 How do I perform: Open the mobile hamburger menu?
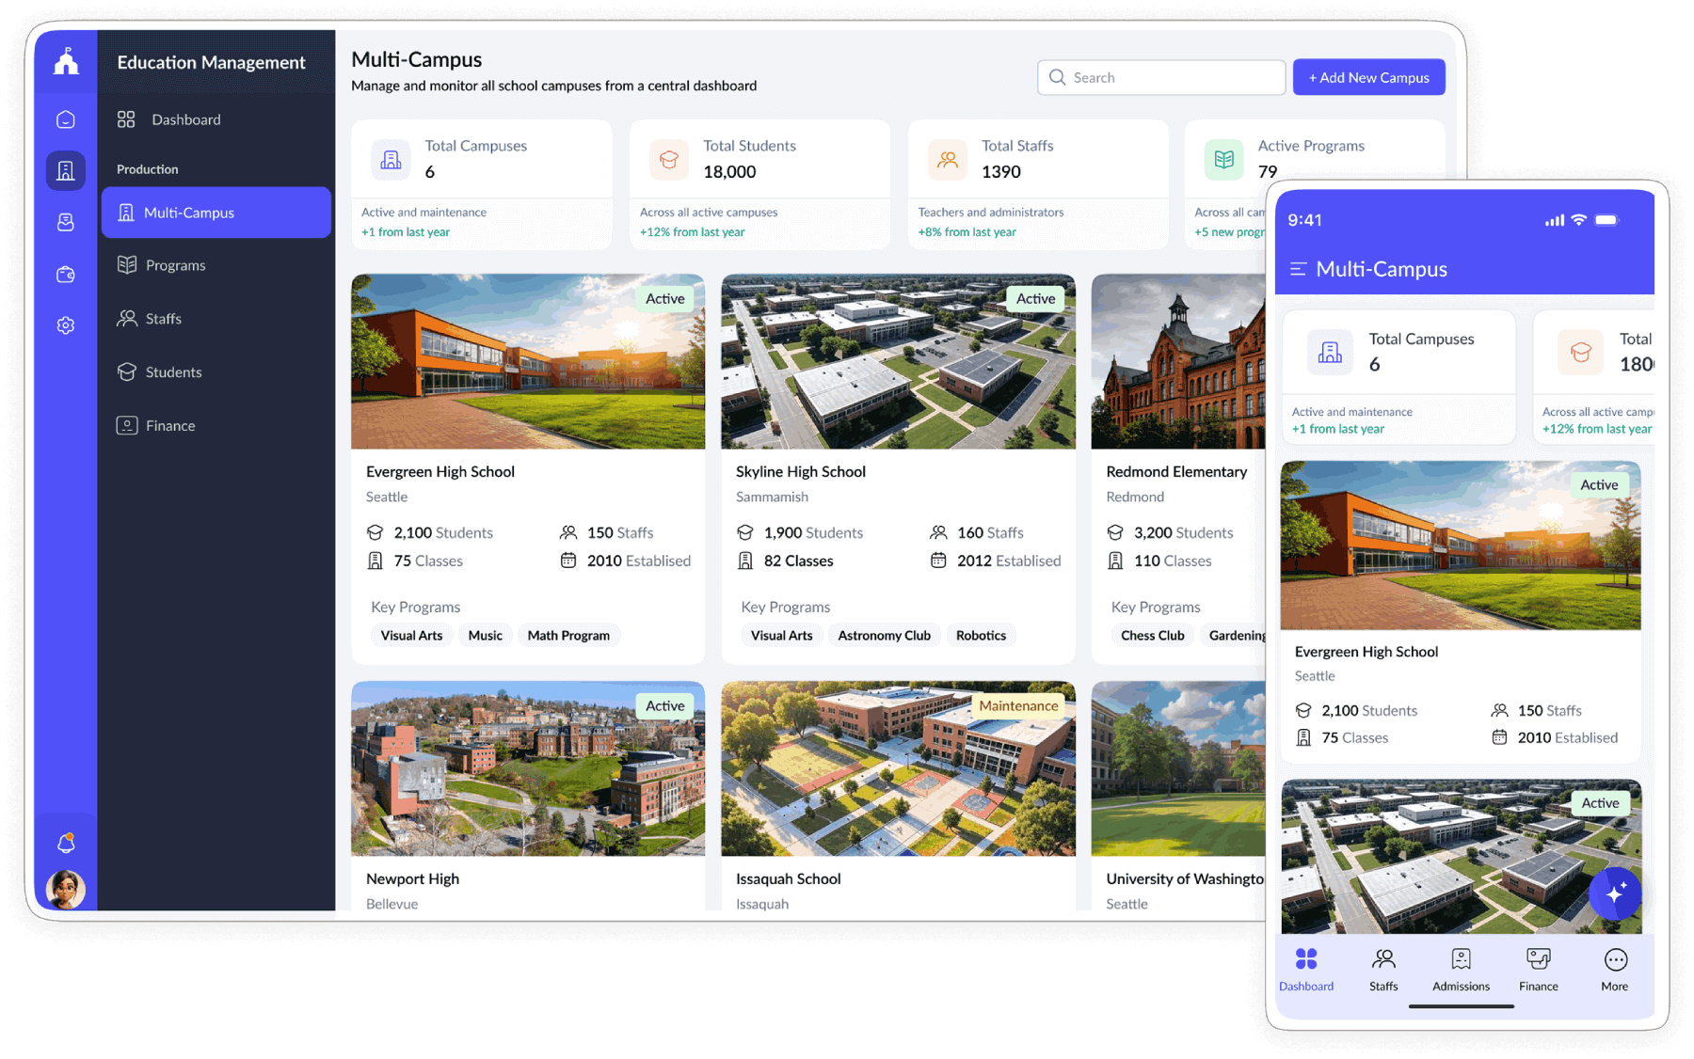pyautogui.click(x=1299, y=268)
